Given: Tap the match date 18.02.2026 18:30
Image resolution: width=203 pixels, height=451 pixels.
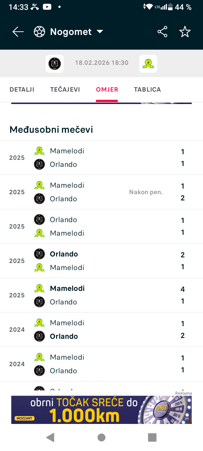Looking at the screenshot, I should 102,63.
